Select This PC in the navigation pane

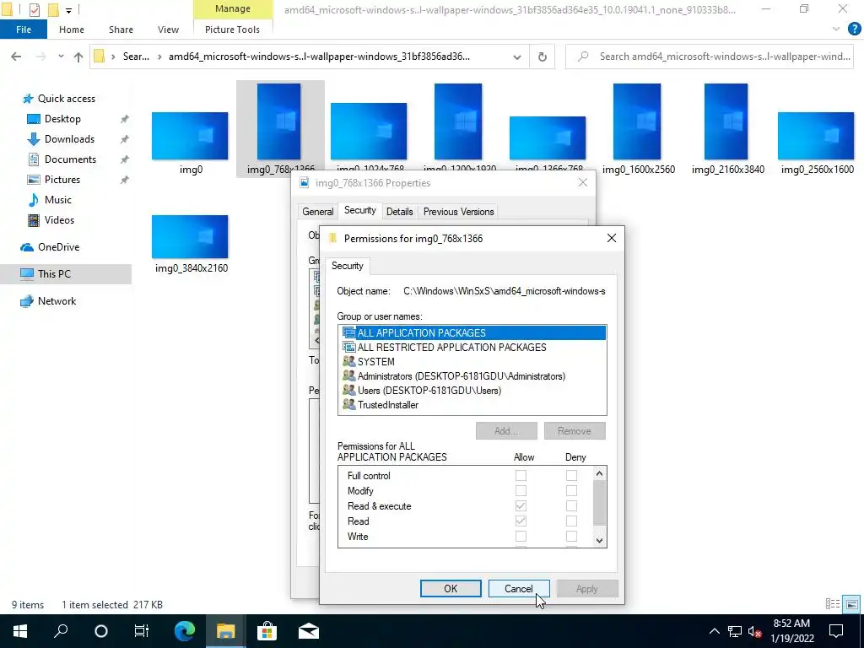54,274
